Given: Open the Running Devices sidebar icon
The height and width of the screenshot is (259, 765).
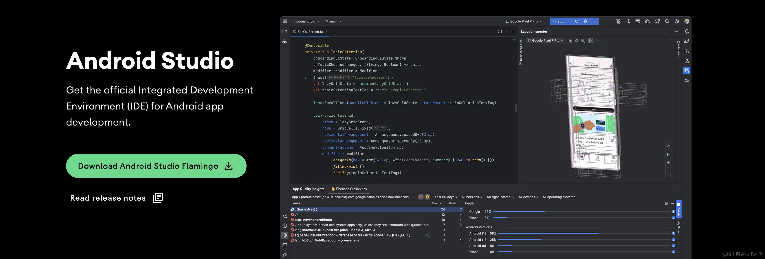Looking at the screenshot, I should [x=687, y=61].
